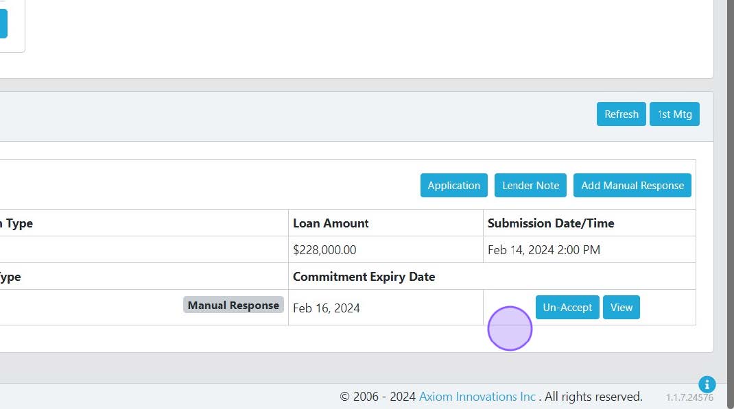
Task: Click the Submission Date/Time header
Action: 551,223
